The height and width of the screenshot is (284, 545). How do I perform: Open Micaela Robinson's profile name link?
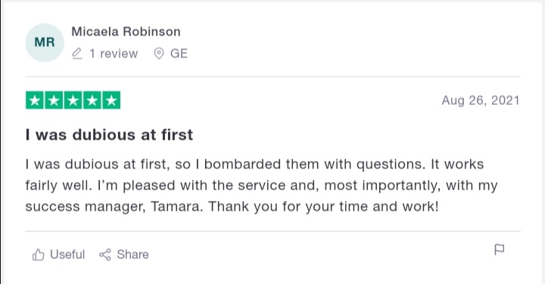pos(126,32)
